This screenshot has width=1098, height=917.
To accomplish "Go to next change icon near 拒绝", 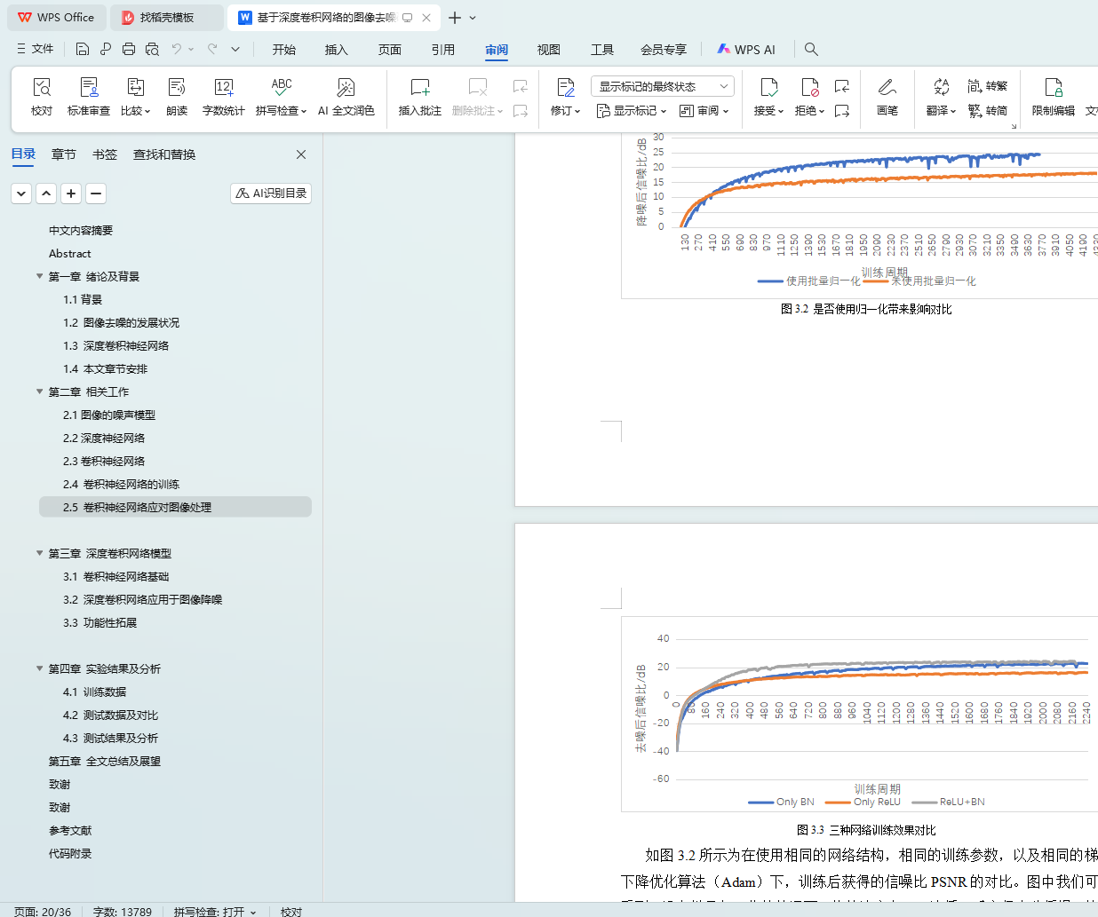I will point(842,111).
